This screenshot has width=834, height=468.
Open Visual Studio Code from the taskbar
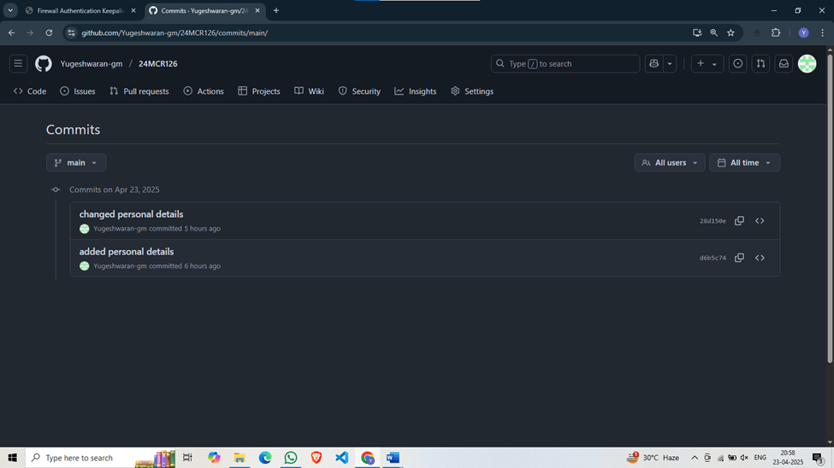click(x=342, y=458)
